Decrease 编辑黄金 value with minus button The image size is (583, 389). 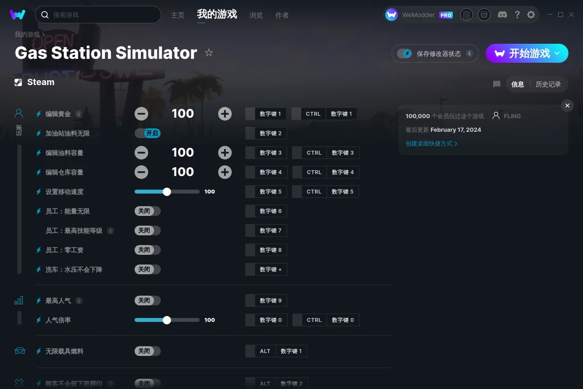[141, 114]
